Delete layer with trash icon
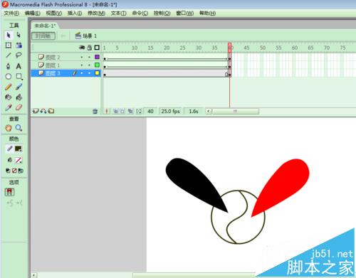This screenshot has height=278, width=356. (x=95, y=111)
